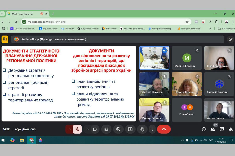The width and height of the screenshot is (235, 156).
Task: Open the Chrome profile avatar
Action: point(227,22)
